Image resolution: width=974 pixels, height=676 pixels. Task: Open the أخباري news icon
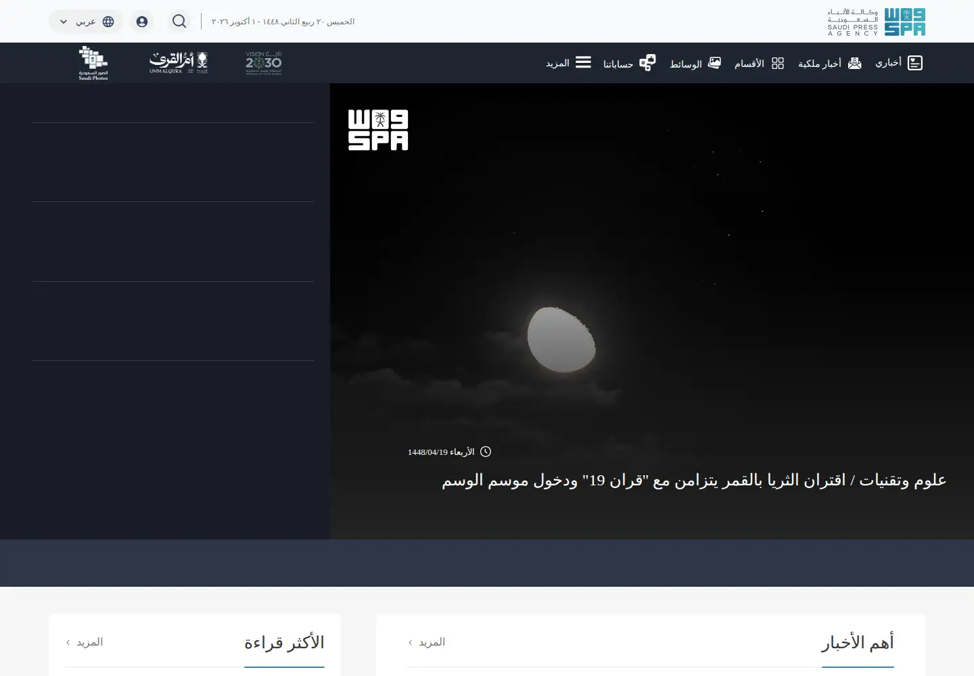click(915, 63)
